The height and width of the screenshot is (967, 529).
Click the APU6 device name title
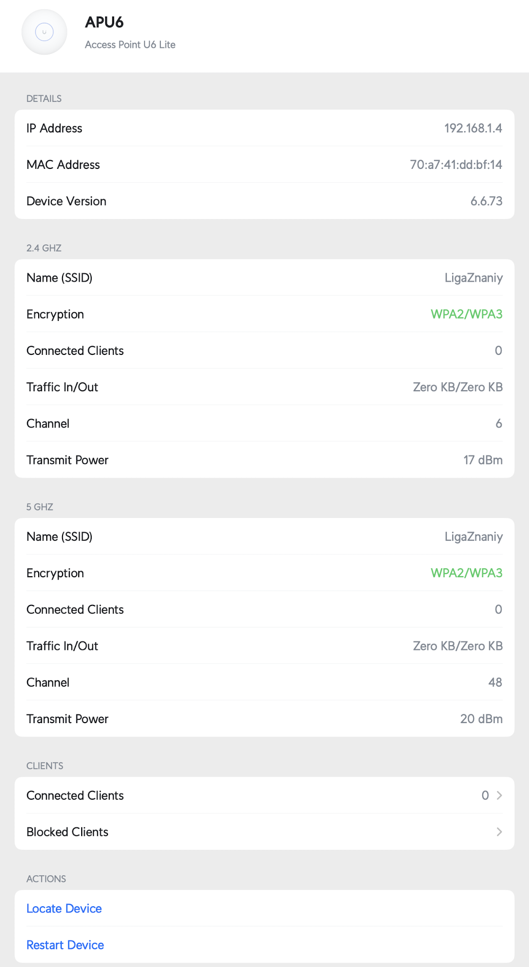click(x=104, y=22)
